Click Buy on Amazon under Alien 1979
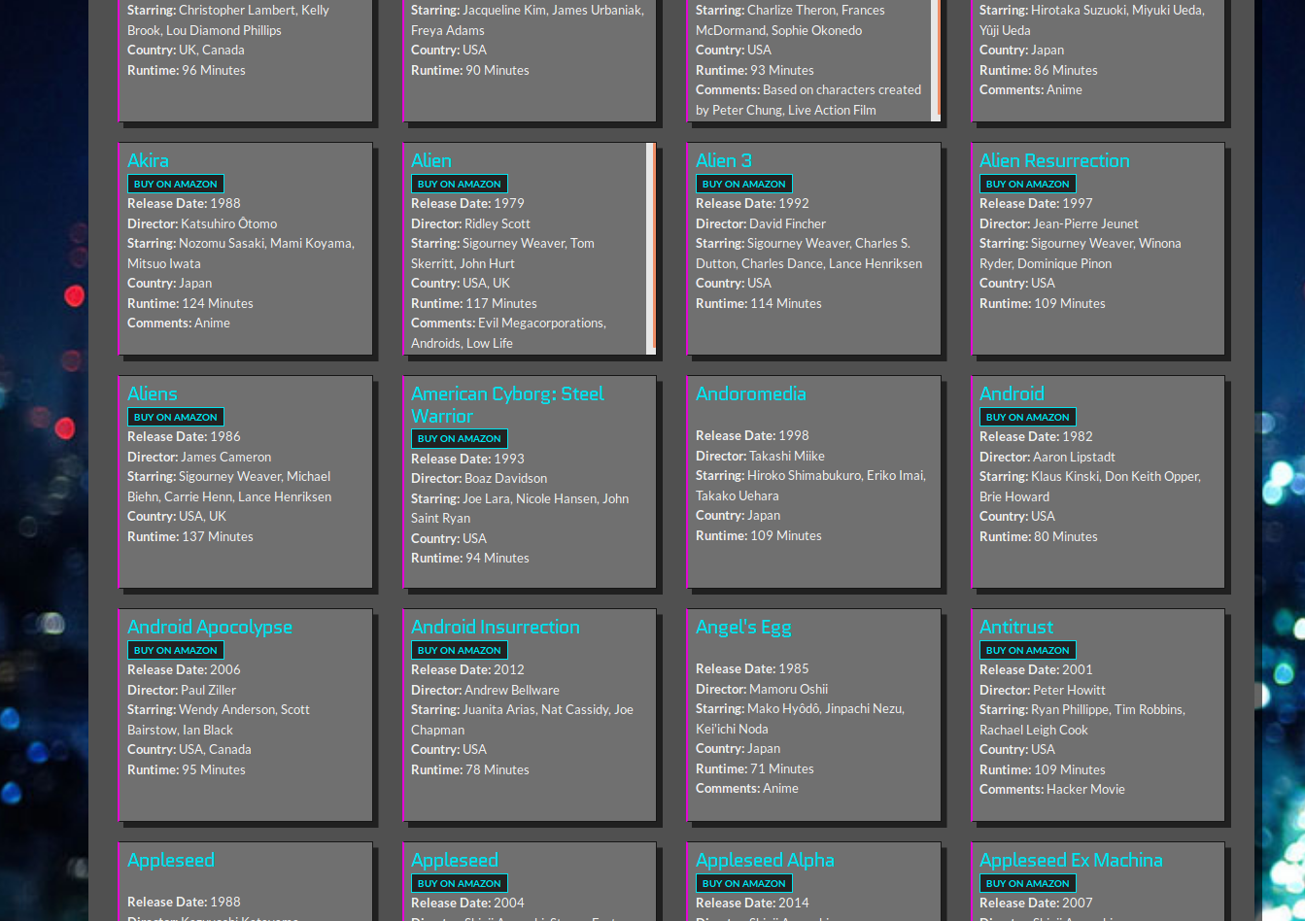 pyautogui.click(x=460, y=184)
